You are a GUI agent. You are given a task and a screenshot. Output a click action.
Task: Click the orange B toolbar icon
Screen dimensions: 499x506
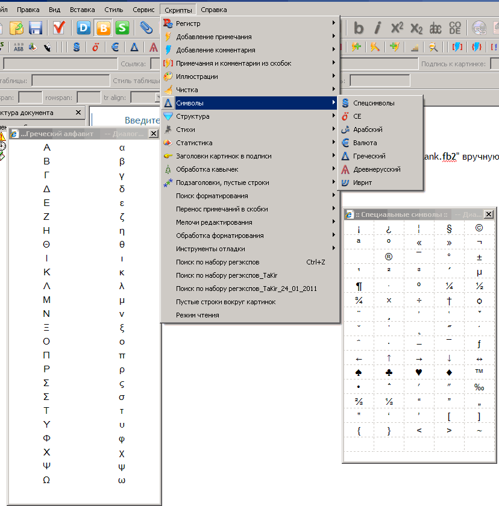pyautogui.click(x=104, y=28)
